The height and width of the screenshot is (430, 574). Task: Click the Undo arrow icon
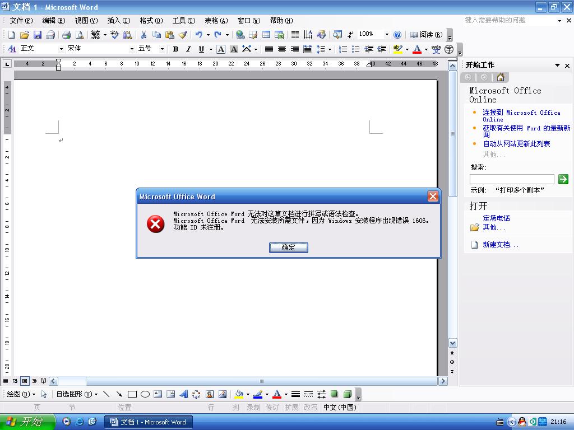click(199, 35)
